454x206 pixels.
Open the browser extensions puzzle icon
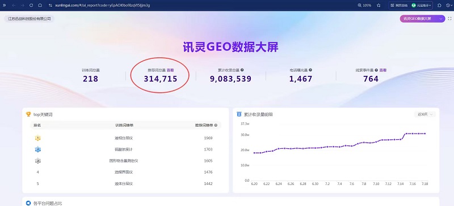[439, 5]
